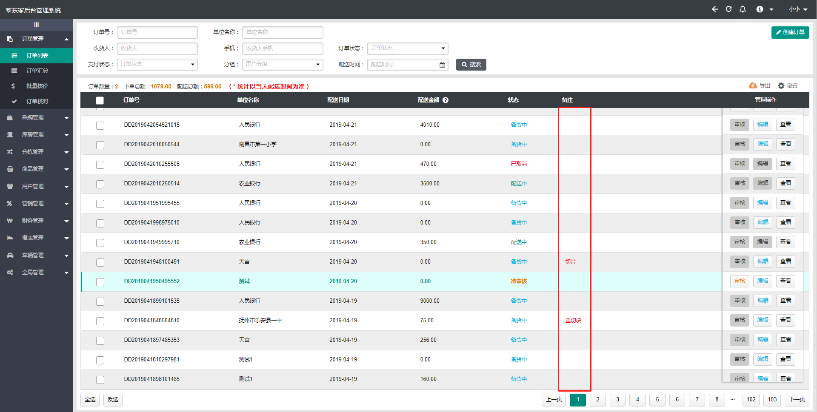The height and width of the screenshot is (412, 817).
Task: Click the 创建订单 button
Action: point(790,32)
